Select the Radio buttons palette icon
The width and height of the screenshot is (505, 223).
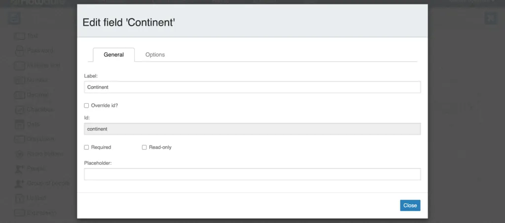[20, 154]
